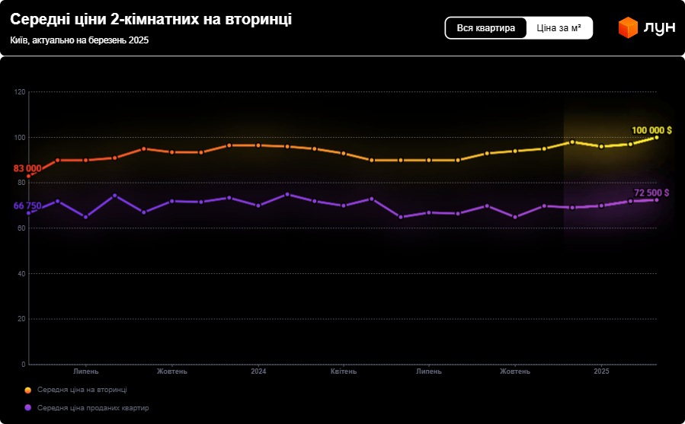Click the chart title about 2-кімнатних
This screenshot has width=685, height=424.
[151, 20]
